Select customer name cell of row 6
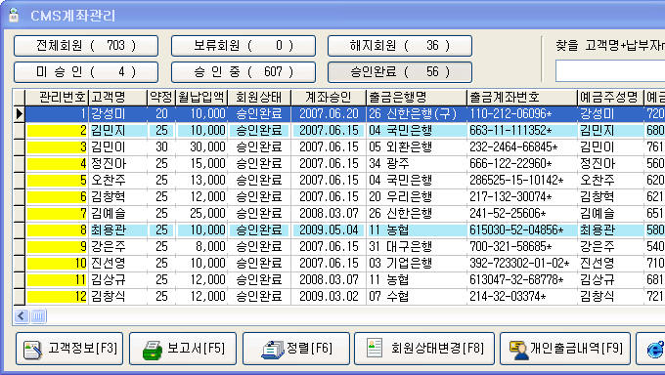The image size is (665, 375). [117, 196]
